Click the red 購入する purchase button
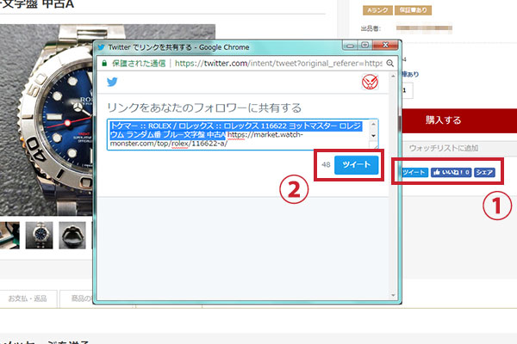 pyautogui.click(x=459, y=120)
